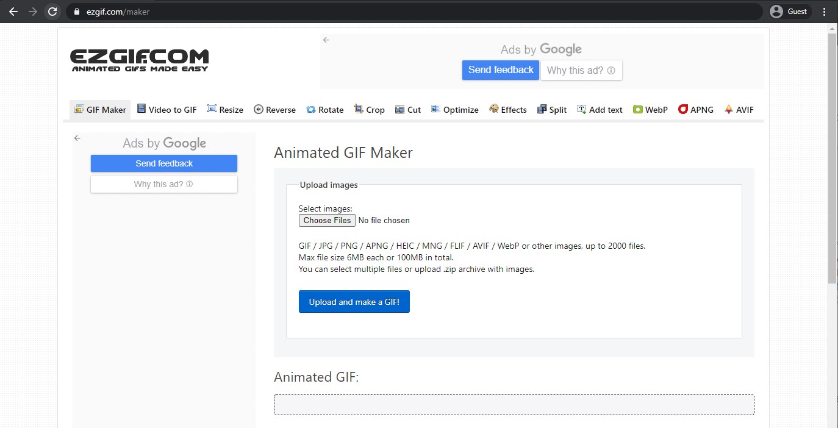Click the page vertical scrollbar thumb

[833, 159]
